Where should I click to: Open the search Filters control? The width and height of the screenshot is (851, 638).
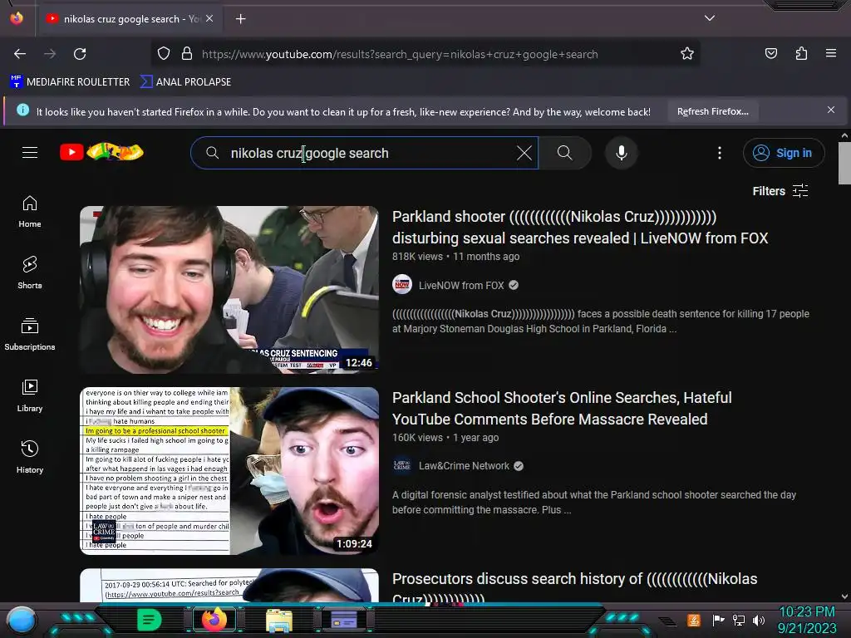point(780,191)
